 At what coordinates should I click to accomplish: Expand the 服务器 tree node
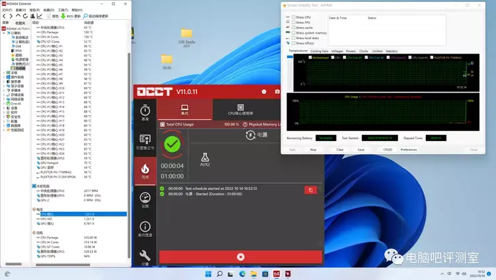[4, 81]
